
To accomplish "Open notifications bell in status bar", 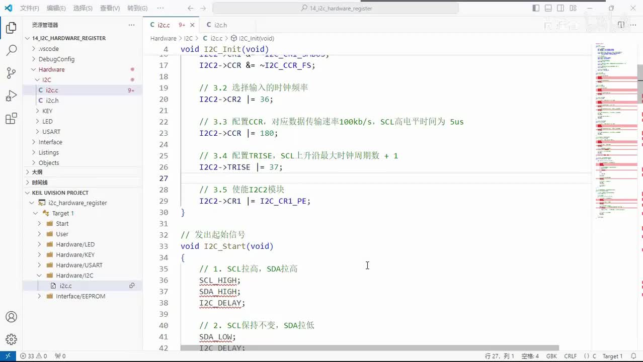I will tap(634, 356).
